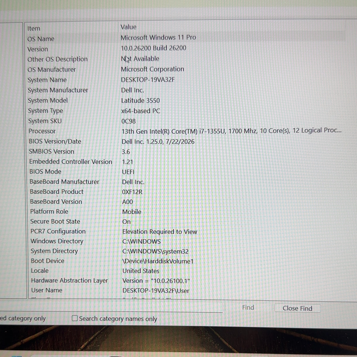Select the value 'Elevation Required to View'
Viewport: 357px width, 357px height.
coord(160,231)
